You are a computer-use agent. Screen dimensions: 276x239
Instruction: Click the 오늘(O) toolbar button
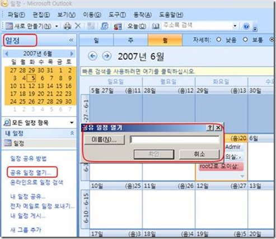click(137, 26)
